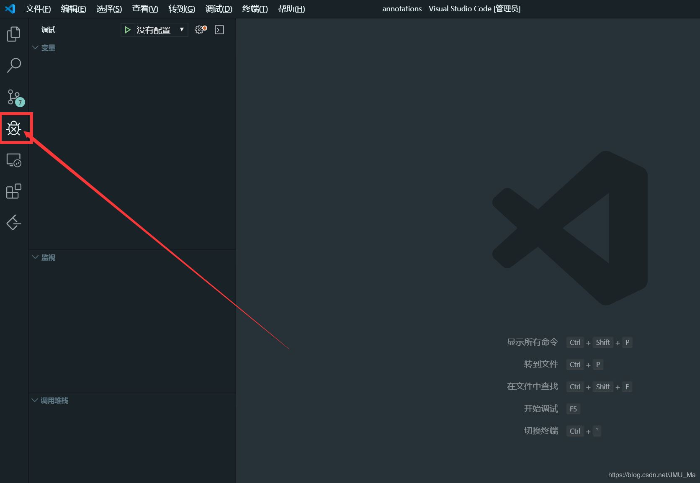The image size is (700, 483).
Task: Click the 调试 panel title
Action: 49,30
